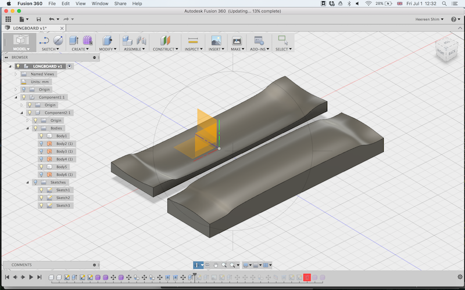Select the sketch line-arc tool icon
The height and width of the screenshot is (290, 465).
[45, 41]
